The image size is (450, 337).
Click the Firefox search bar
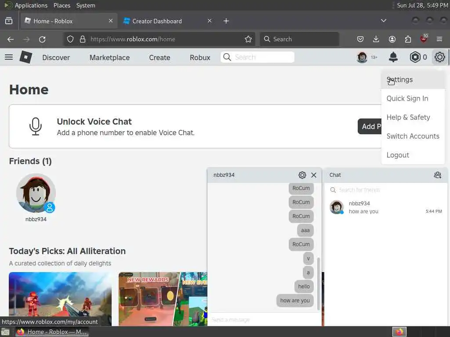[x=299, y=39]
